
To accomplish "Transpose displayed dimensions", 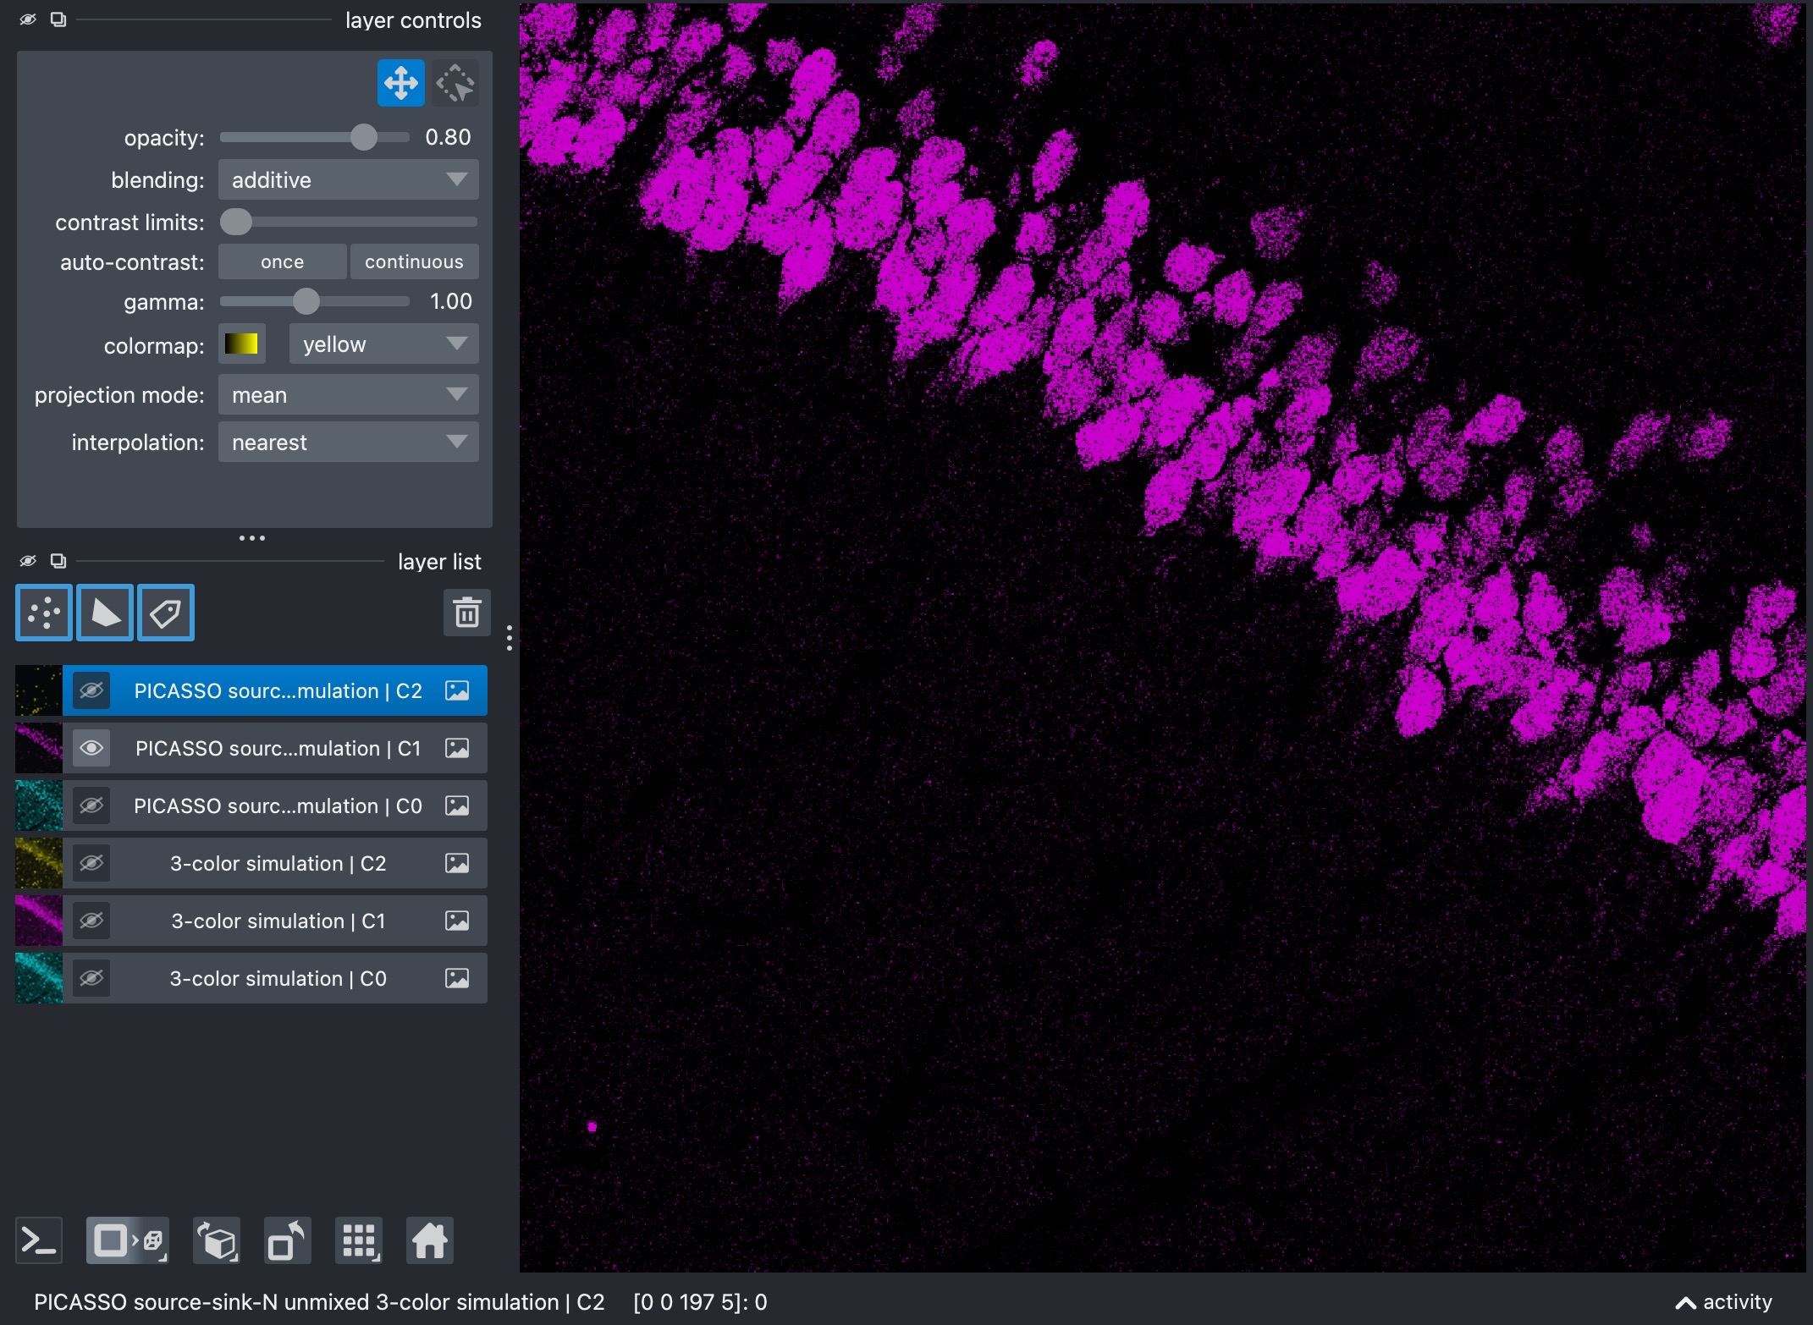I will [288, 1241].
